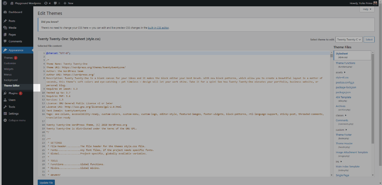Go to Plugins in the sidebar
Viewport: 382px width, 185px height.
click(13, 93)
